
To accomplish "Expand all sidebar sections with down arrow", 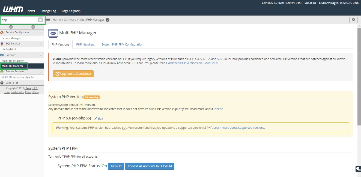I will [33, 27].
